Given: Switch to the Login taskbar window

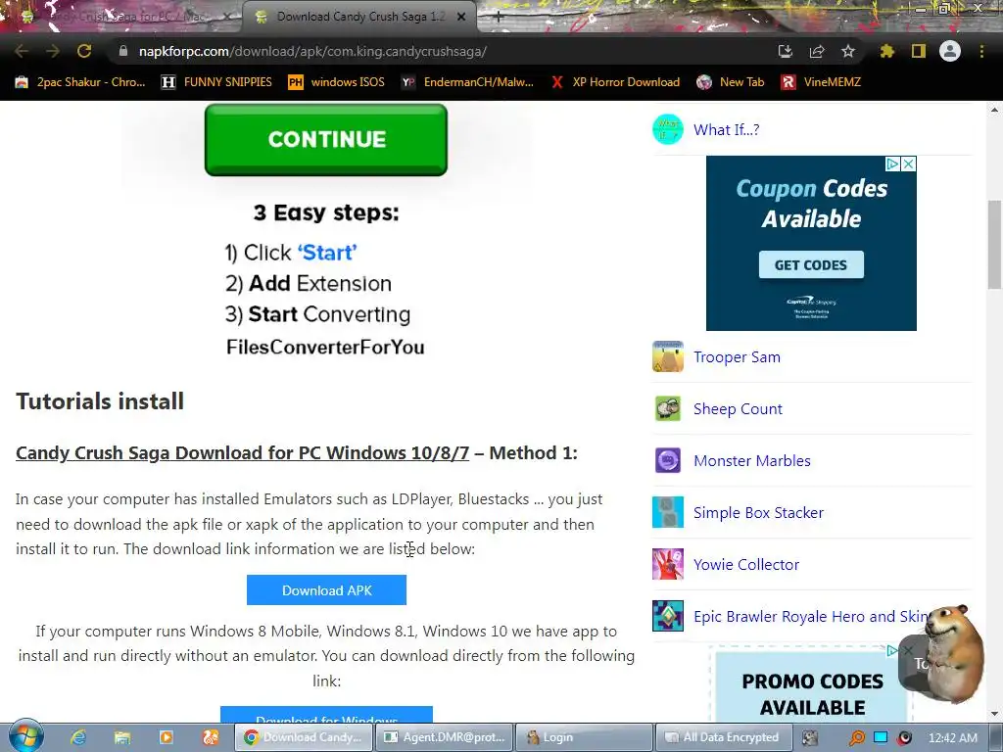Looking at the screenshot, I should [584, 737].
